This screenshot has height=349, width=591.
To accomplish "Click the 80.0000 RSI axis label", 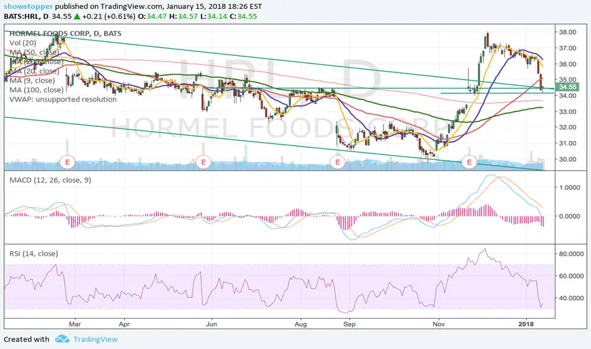I will tap(571, 254).
